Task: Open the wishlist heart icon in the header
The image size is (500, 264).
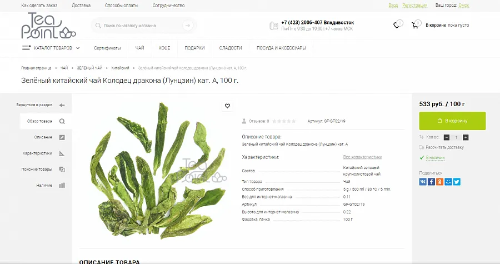Action: click(396, 25)
